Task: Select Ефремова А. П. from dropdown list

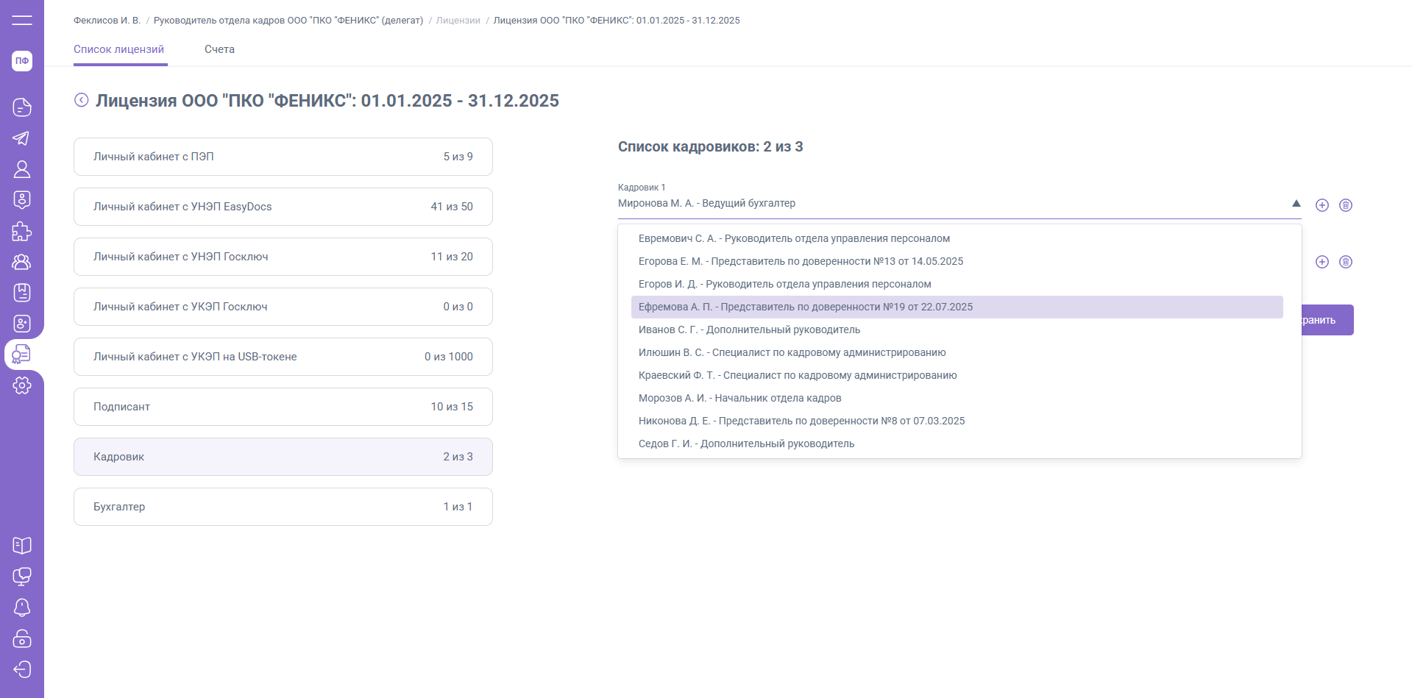Action: pos(806,307)
